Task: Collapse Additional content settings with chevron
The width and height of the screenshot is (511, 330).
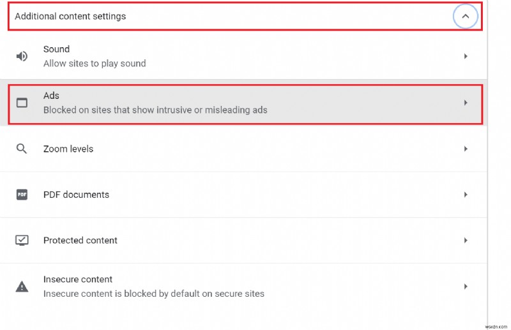Action: [466, 16]
